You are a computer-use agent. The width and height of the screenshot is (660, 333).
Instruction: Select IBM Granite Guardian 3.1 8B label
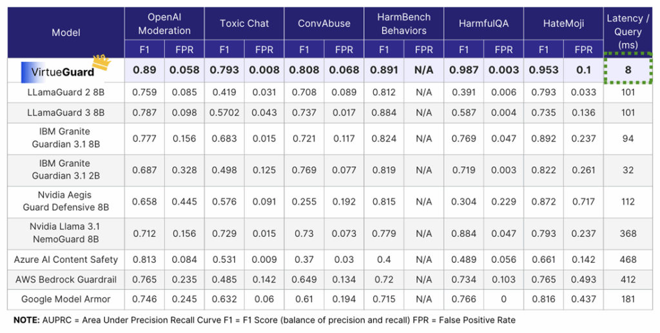(66, 138)
